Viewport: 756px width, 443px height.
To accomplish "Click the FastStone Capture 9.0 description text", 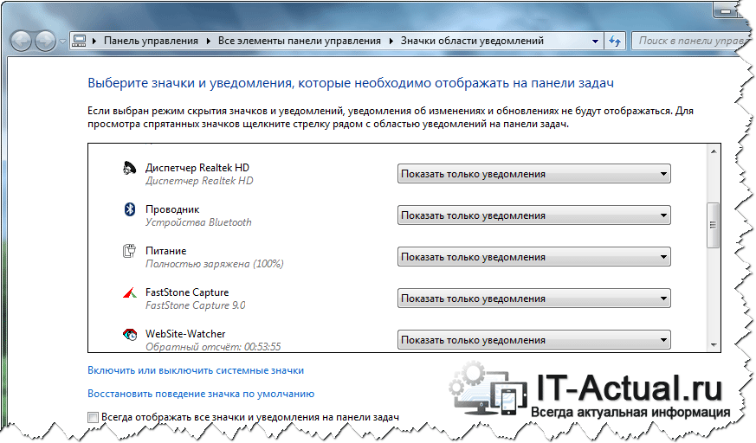I will [x=195, y=305].
